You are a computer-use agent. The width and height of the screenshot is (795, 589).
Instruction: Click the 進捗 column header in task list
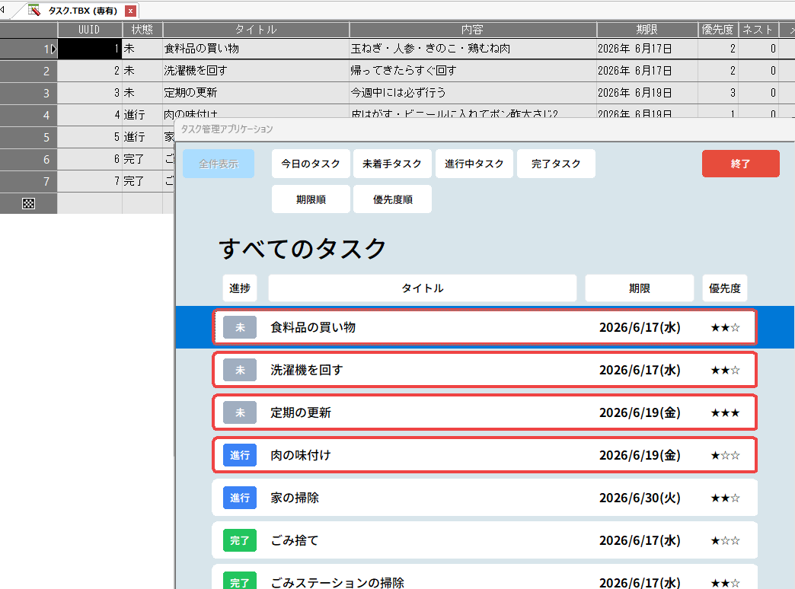coord(240,288)
